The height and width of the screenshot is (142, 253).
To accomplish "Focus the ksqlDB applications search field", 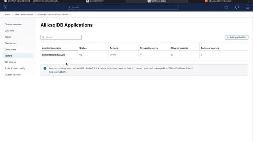I will [x=61, y=37].
